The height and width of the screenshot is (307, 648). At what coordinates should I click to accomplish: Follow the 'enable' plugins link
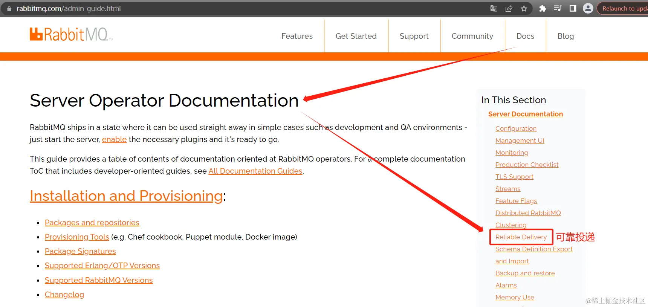point(114,139)
